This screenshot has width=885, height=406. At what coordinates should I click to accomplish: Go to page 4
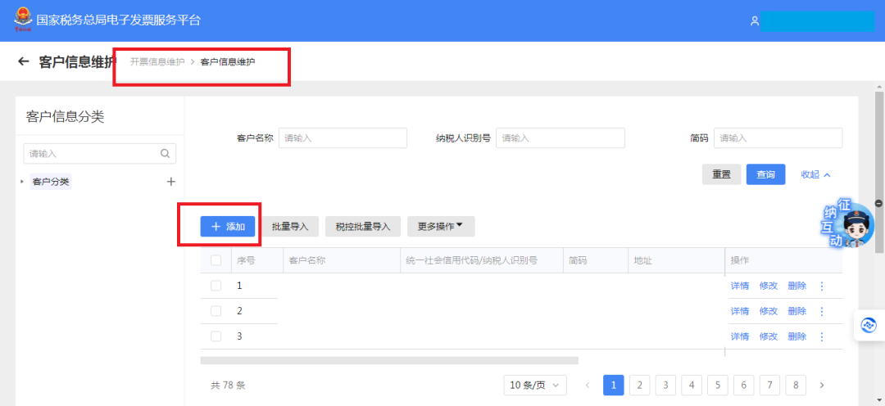coord(692,386)
